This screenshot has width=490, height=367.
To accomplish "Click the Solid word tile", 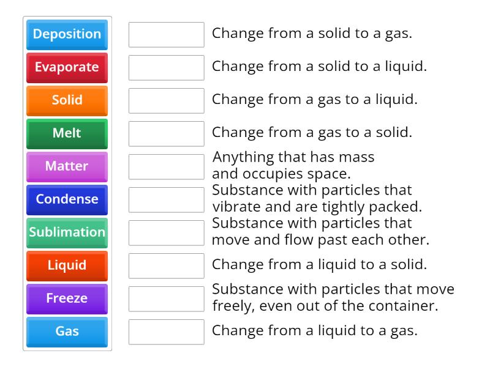I will tap(67, 101).
